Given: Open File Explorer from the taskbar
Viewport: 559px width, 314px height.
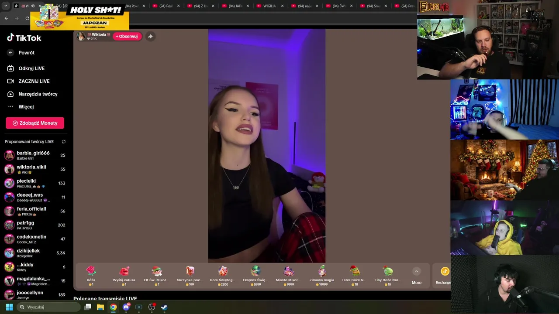Looking at the screenshot, I should click(100, 307).
